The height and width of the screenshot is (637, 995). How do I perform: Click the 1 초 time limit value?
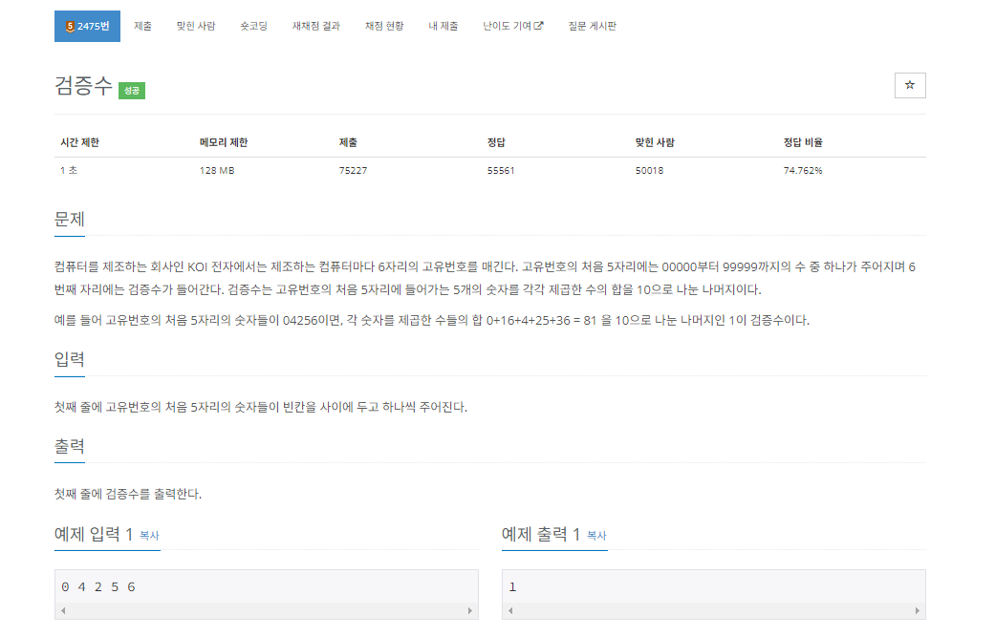tap(69, 171)
